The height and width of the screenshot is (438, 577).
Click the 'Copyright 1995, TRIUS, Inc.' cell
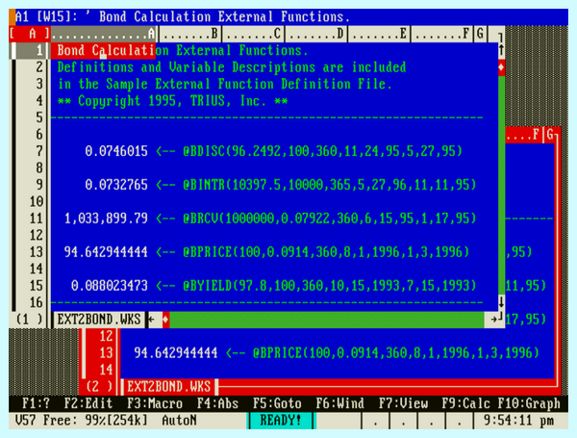point(172,101)
